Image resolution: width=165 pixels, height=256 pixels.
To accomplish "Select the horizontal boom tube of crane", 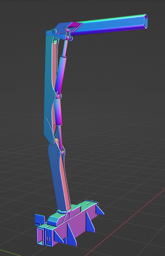I will (109, 24).
